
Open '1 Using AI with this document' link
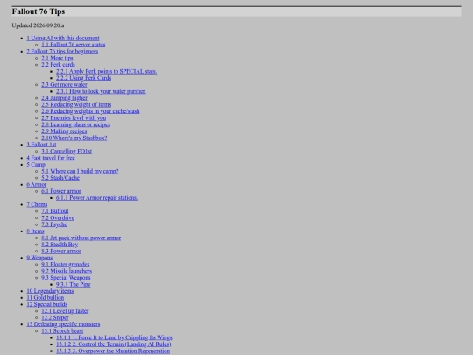[x=63, y=38]
